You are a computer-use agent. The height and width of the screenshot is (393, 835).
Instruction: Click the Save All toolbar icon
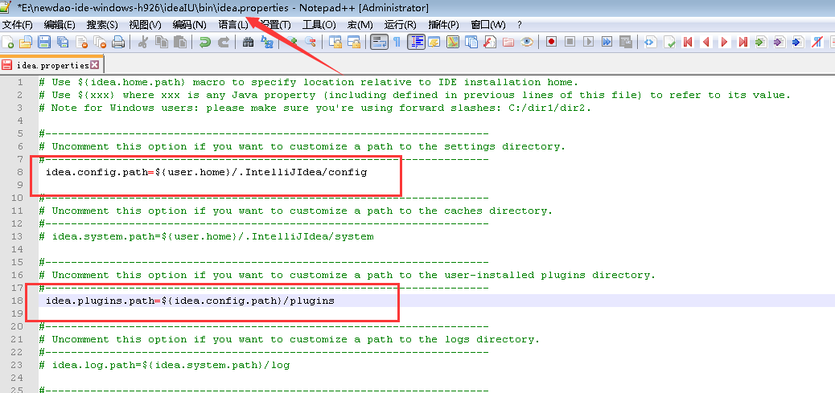click(63, 42)
